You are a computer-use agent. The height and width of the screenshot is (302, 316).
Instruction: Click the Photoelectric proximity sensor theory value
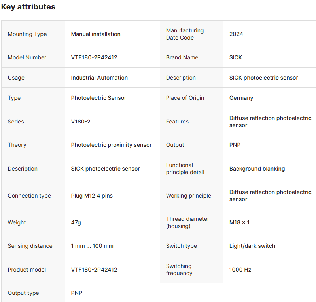coord(111,145)
